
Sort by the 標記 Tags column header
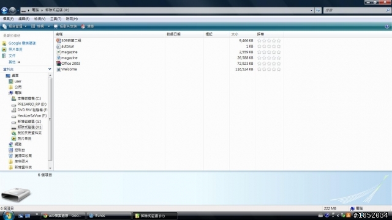216,34
